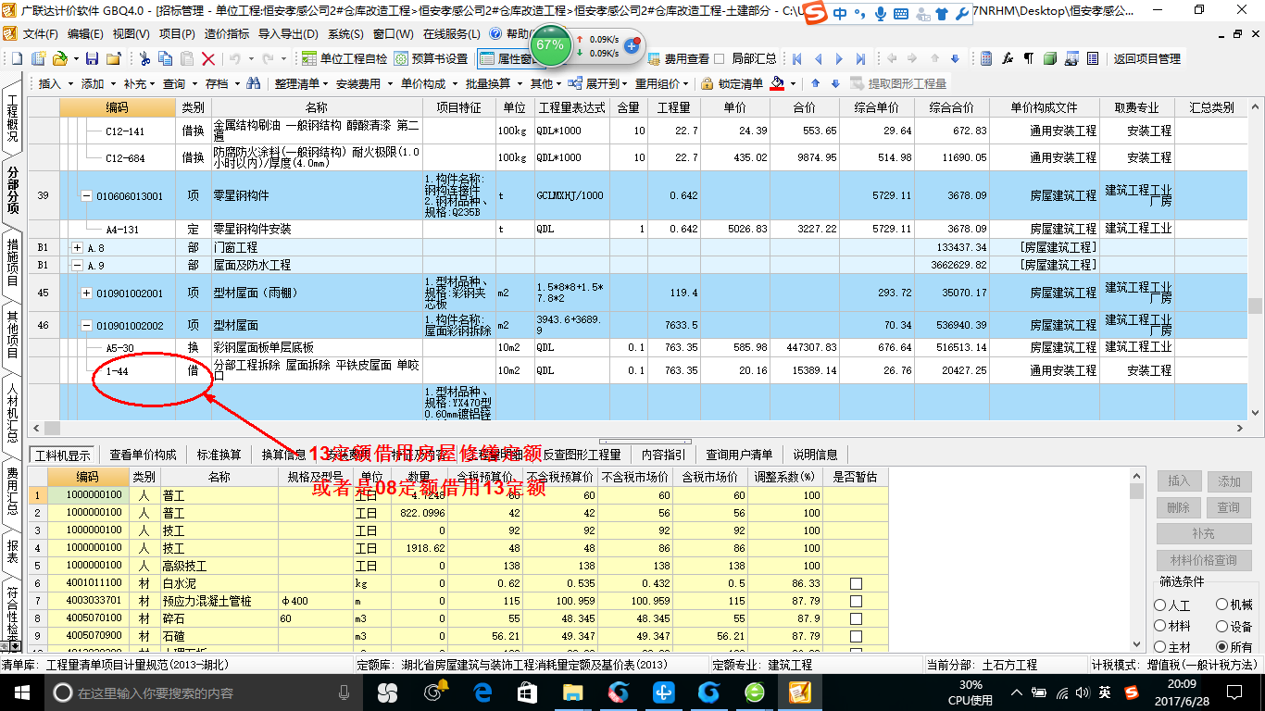This screenshot has height=711, width=1265.
Task: Click the copy icon in toolbar
Action: (x=166, y=58)
